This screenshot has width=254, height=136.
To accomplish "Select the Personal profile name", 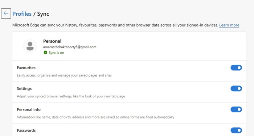I will (52, 41).
